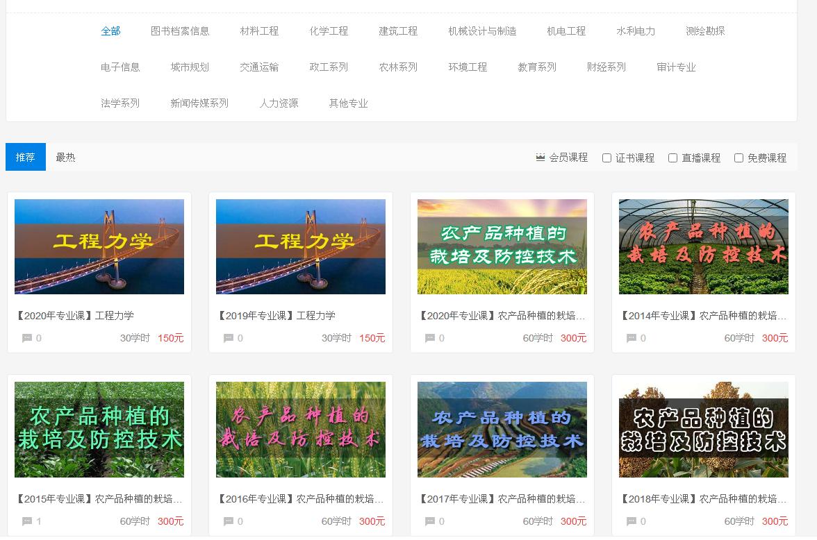This screenshot has height=540, width=817.
Task: Choose the 交通运输 category
Action: [x=259, y=67]
